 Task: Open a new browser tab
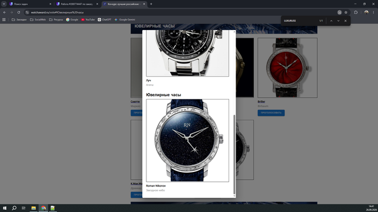(151, 4)
